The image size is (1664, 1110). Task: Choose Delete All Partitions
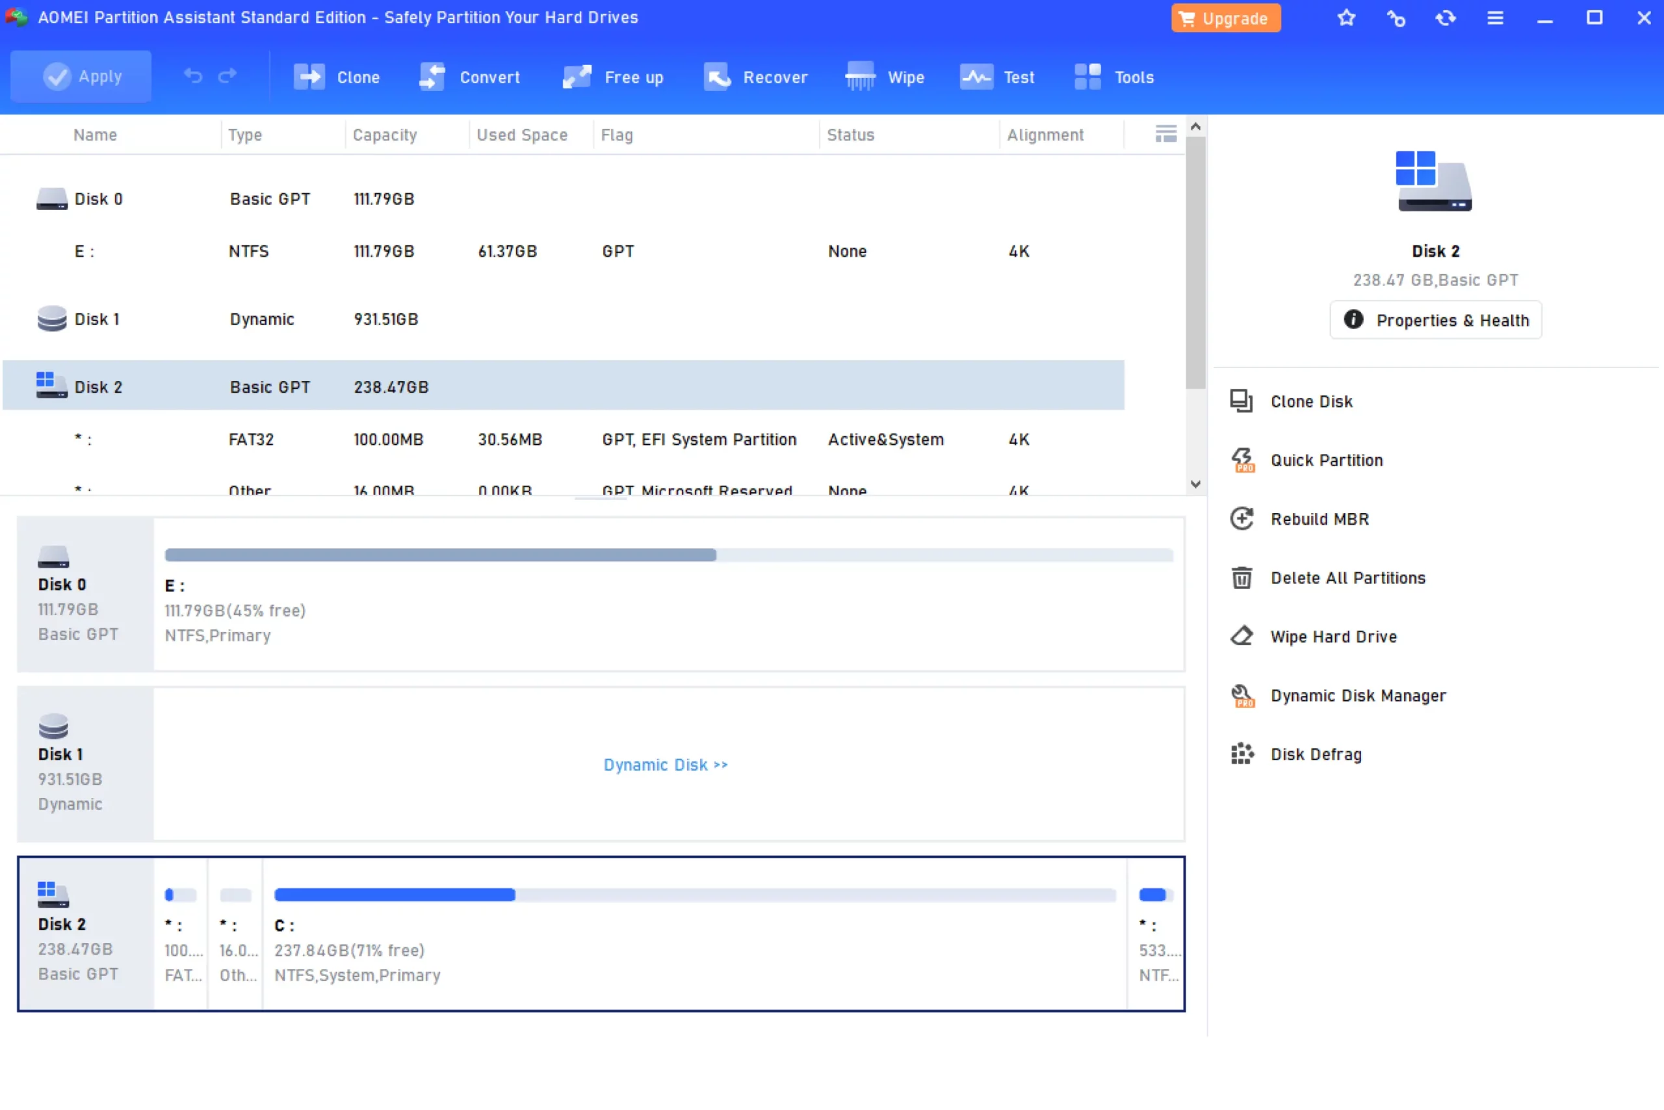tap(1347, 577)
